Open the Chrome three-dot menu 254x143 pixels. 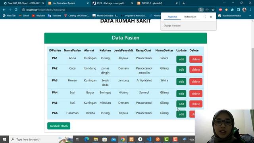pyautogui.click(x=250, y=10)
